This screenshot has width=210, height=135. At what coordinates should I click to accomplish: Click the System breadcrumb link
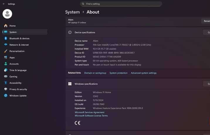tap(72, 12)
